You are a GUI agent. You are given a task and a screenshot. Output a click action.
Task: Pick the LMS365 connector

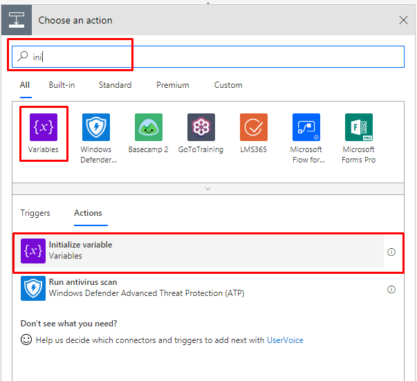[x=254, y=127]
